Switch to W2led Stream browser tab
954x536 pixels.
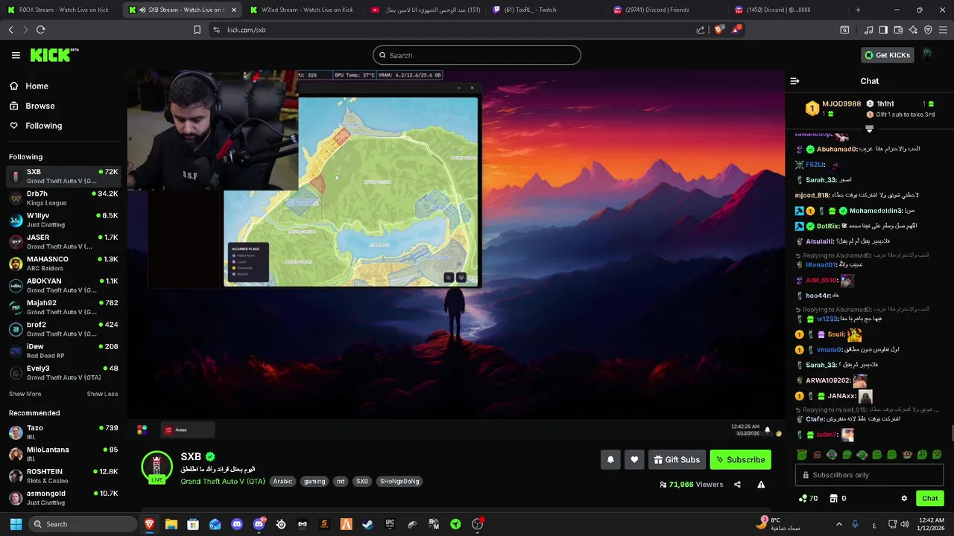coord(302,10)
